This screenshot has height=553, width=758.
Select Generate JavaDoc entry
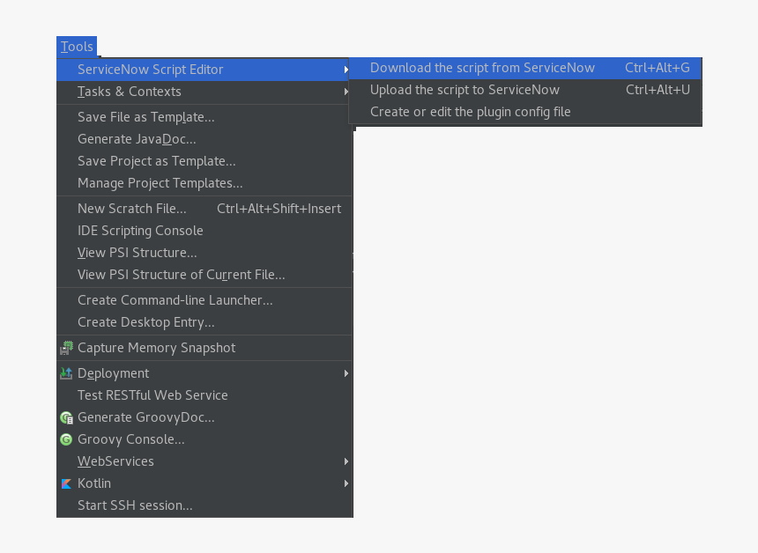[x=204, y=139]
